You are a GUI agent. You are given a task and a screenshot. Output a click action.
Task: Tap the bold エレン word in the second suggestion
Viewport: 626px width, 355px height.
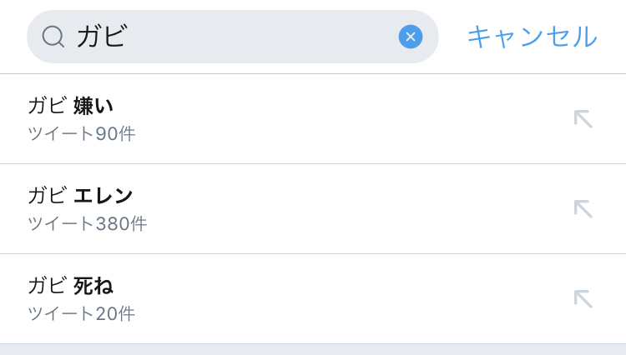(103, 196)
